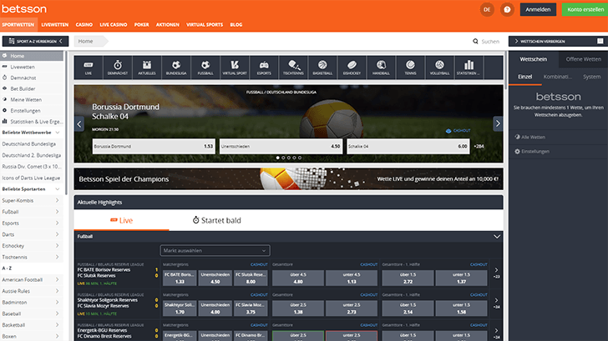
Task: Select unter 2.5 odds 2.73 Shakhtyor match
Action: click(x=352, y=308)
